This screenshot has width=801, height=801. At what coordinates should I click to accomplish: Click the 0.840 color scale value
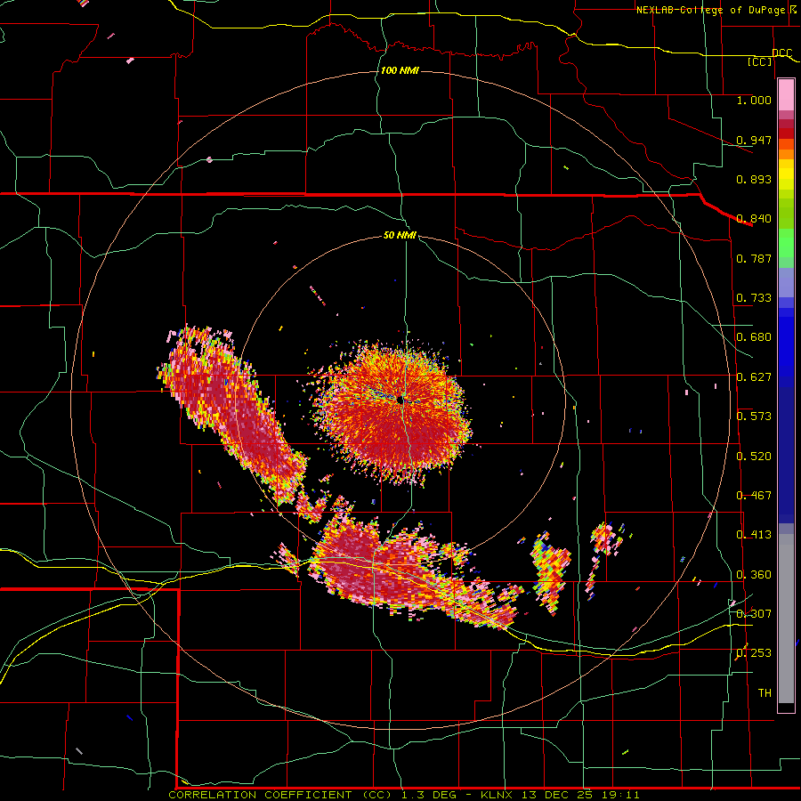754,218
